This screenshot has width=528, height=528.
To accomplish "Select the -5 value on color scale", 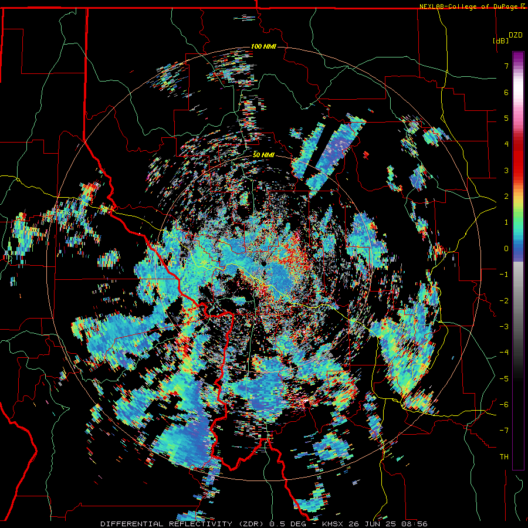I will pos(504,378).
